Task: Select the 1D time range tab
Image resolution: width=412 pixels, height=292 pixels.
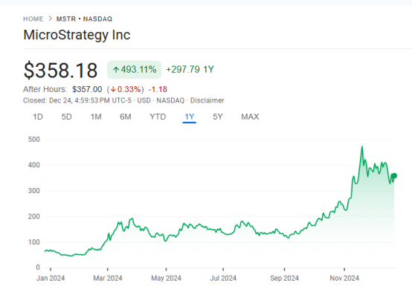Action: (38, 117)
